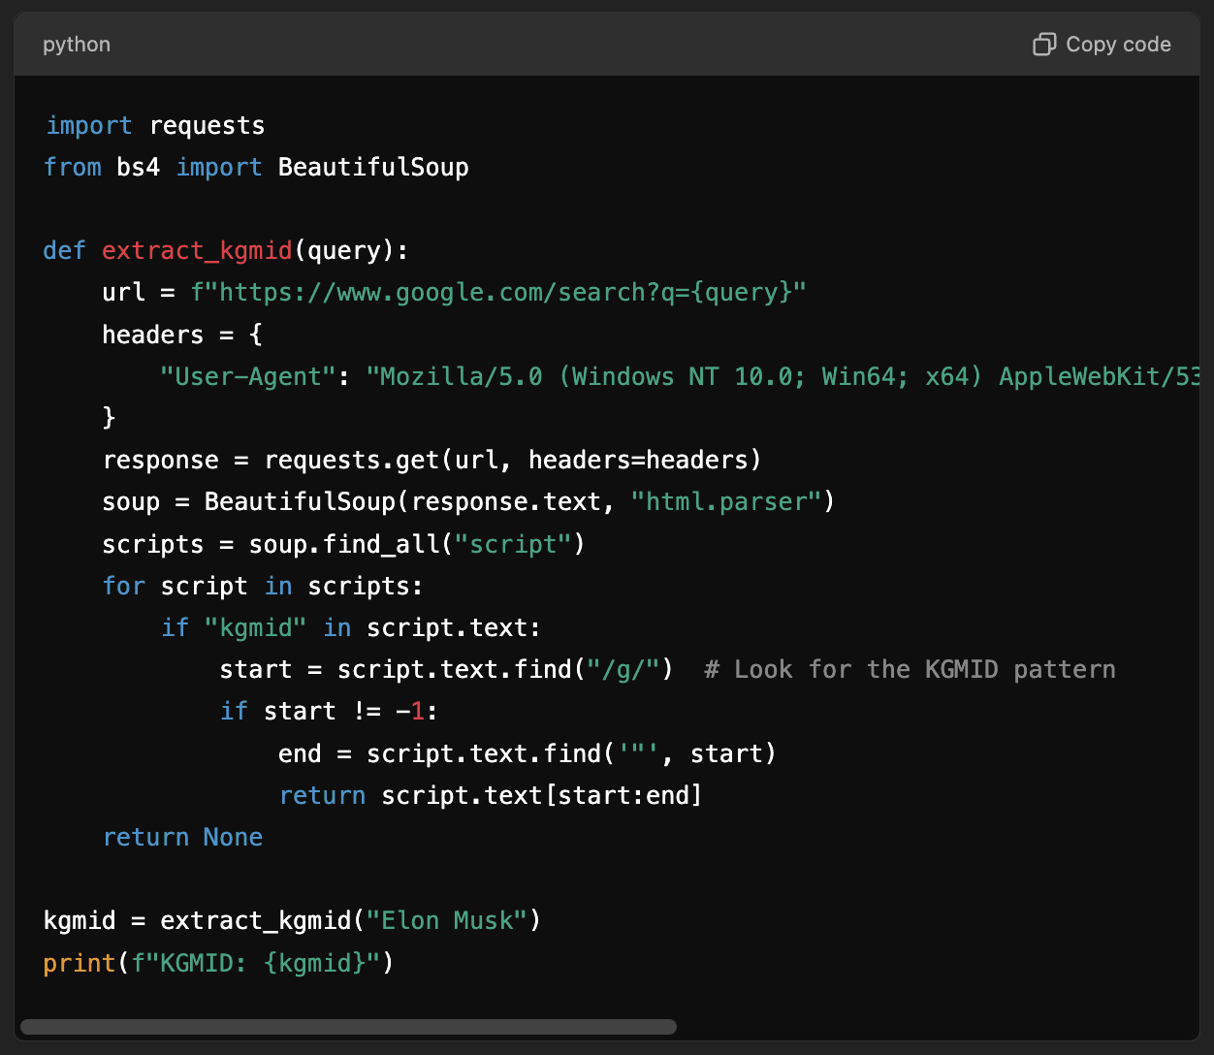This screenshot has height=1055, width=1214.
Task: Click the "return None" line
Action: click(x=182, y=837)
